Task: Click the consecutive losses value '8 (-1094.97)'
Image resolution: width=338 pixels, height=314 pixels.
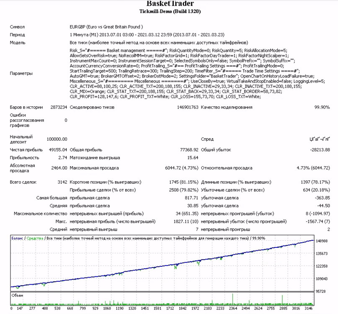Action: tap(318, 214)
